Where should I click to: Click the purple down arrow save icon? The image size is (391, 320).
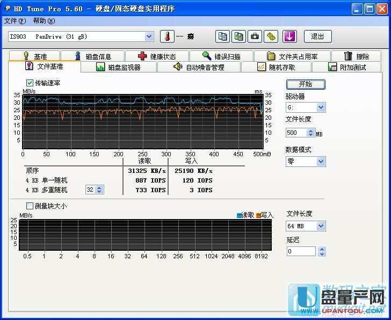click(x=289, y=37)
